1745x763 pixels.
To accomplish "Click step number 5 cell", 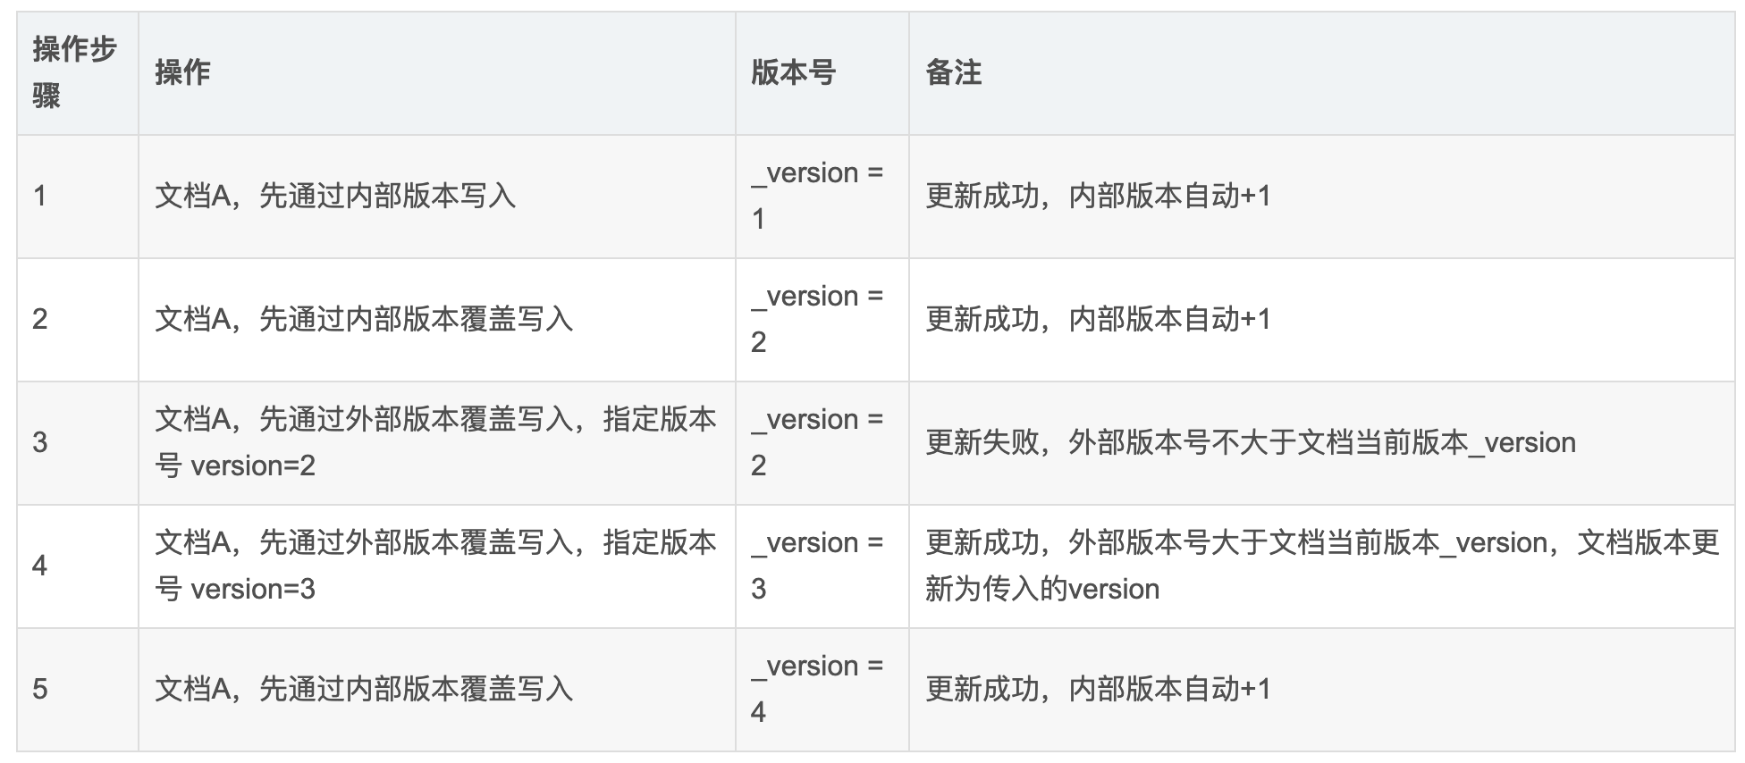I will point(40,689).
